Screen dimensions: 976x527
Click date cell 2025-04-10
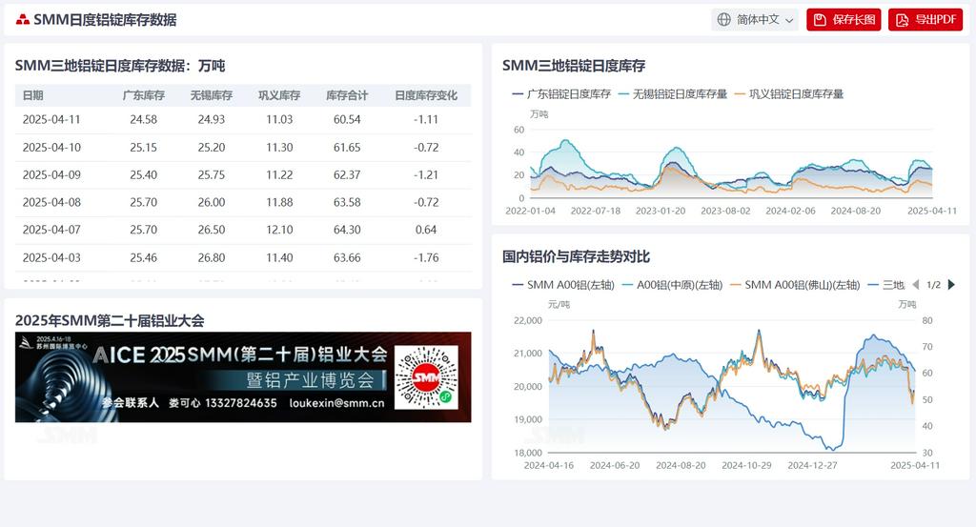51,148
